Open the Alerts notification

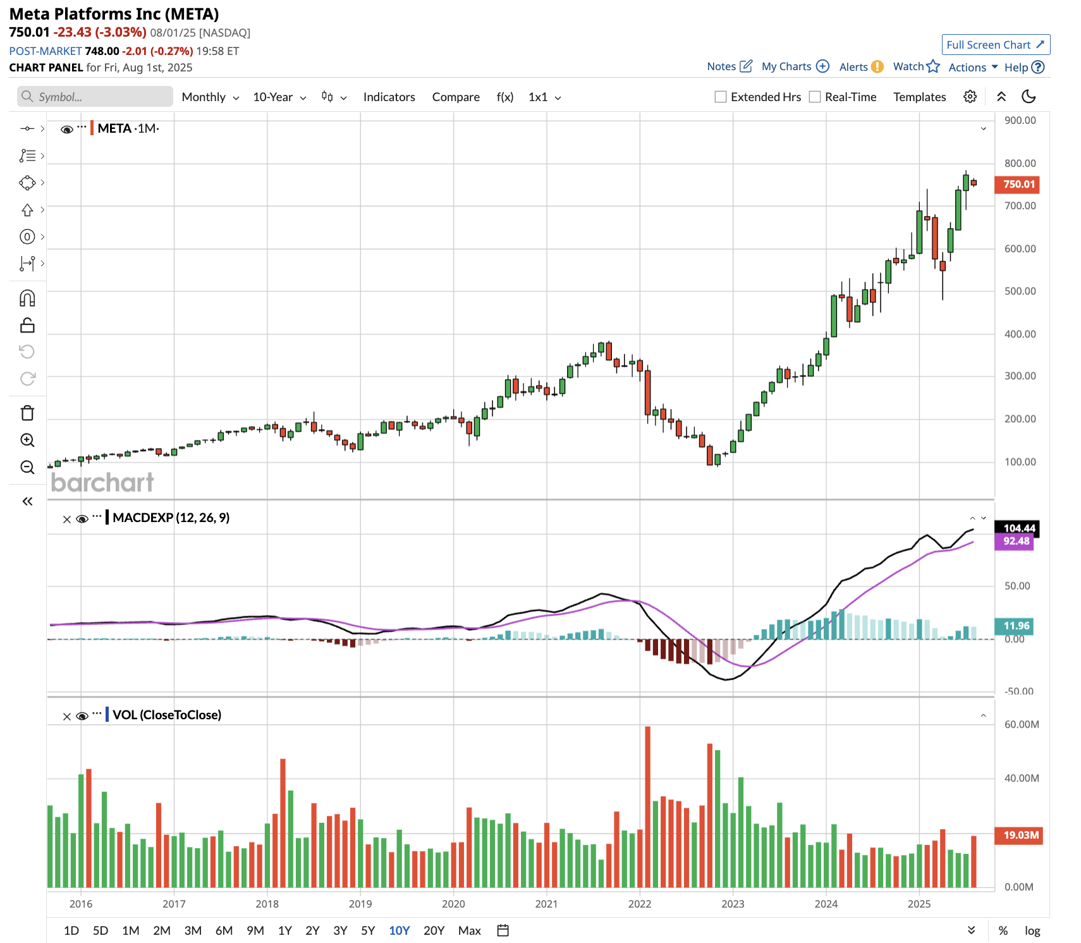pos(877,66)
